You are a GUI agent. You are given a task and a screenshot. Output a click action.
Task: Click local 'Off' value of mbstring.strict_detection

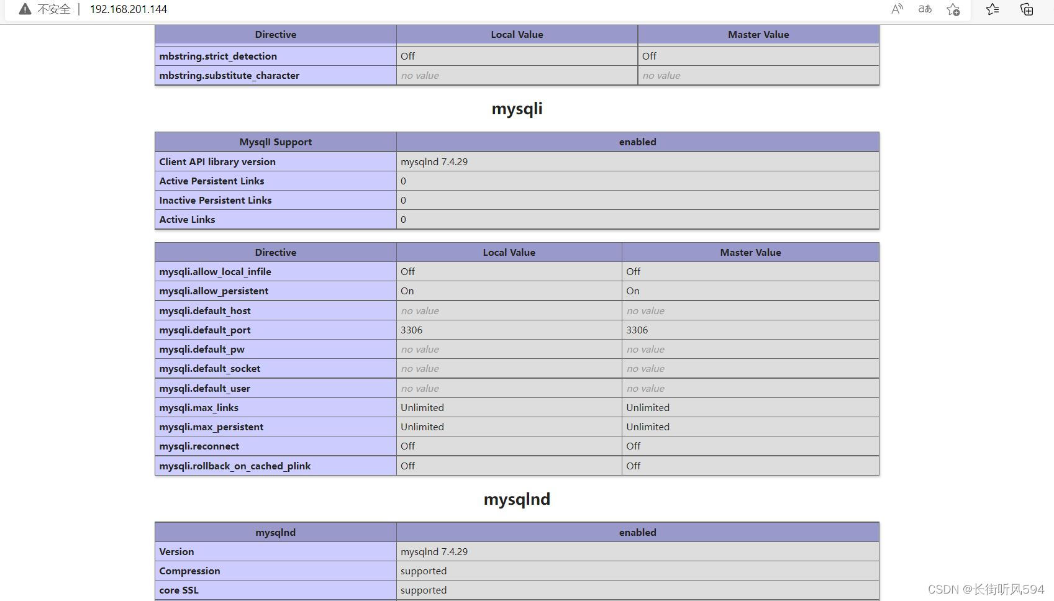coord(408,56)
